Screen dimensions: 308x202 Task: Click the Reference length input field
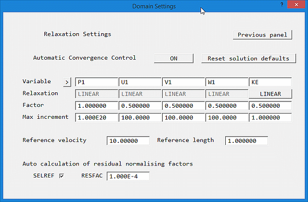point(246,141)
